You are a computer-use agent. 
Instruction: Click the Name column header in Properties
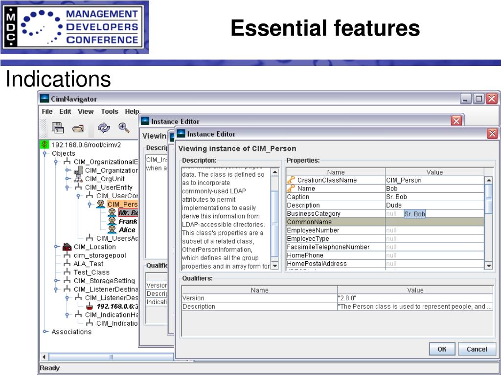click(336, 172)
